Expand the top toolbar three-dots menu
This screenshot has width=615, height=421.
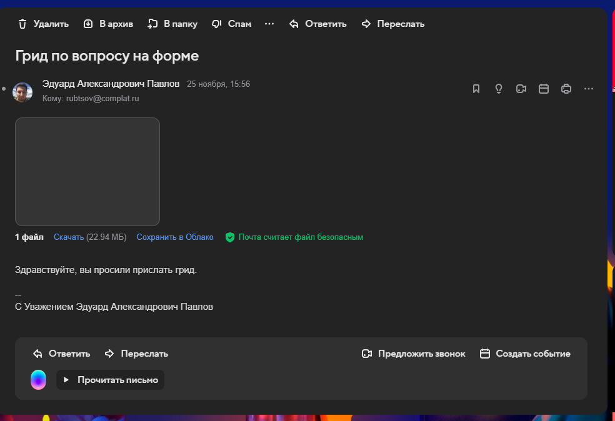click(269, 24)
